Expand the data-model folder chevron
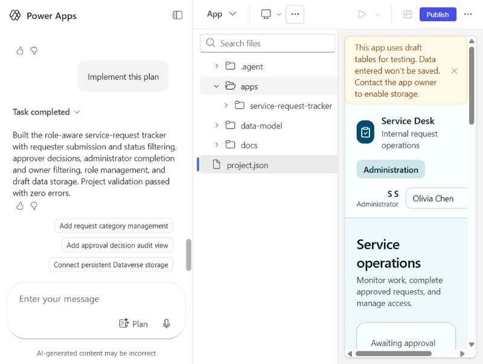This screenshot has width=483, height=364. click(x=217, y=125)
